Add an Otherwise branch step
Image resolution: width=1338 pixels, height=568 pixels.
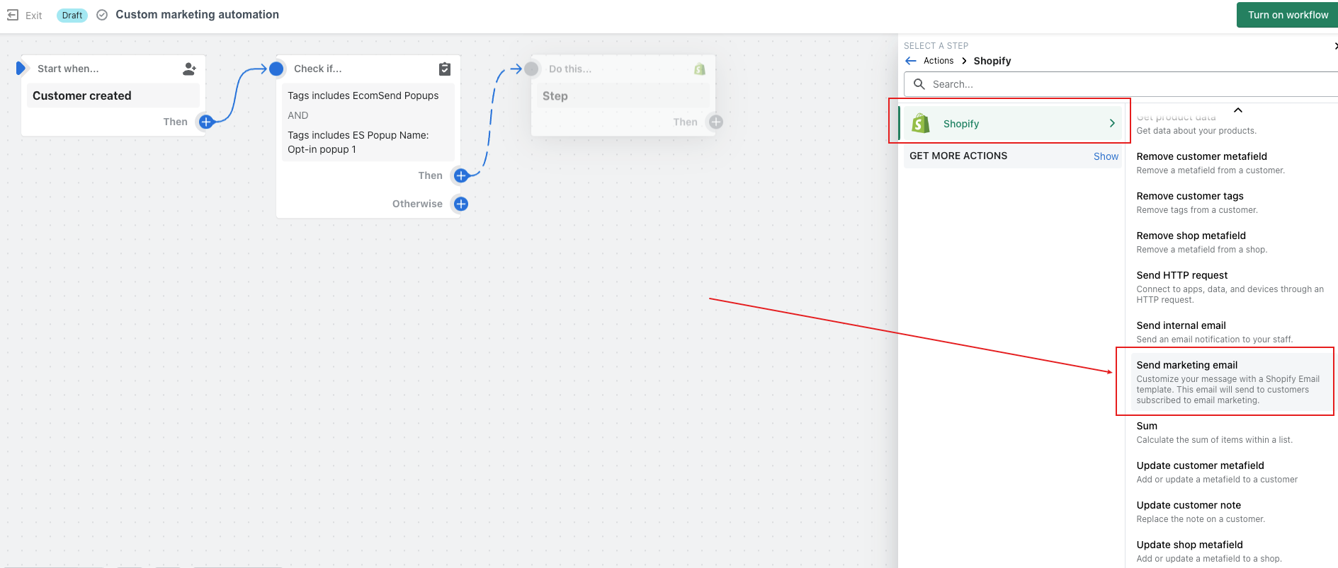coord(461,204)
